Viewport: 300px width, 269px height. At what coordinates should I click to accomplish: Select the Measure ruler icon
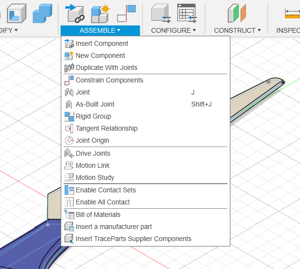(292, 13)
